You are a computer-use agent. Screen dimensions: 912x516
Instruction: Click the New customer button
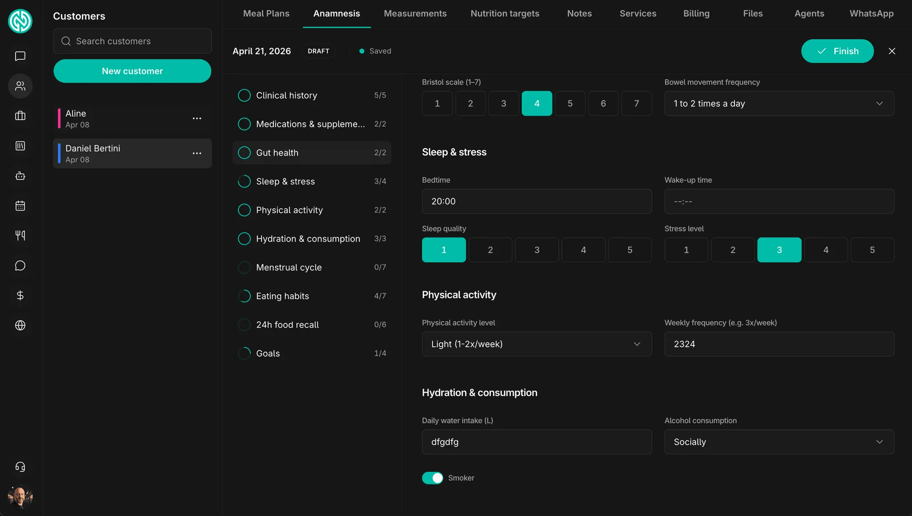point(132,71)
